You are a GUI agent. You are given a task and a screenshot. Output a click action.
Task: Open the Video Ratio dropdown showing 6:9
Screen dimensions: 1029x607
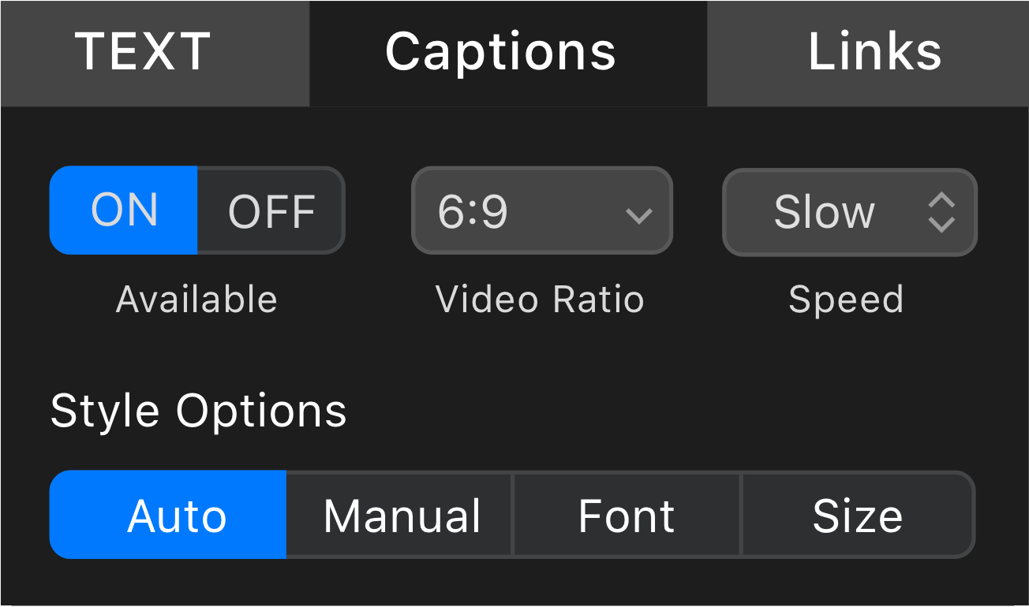[x=541, y=211]
